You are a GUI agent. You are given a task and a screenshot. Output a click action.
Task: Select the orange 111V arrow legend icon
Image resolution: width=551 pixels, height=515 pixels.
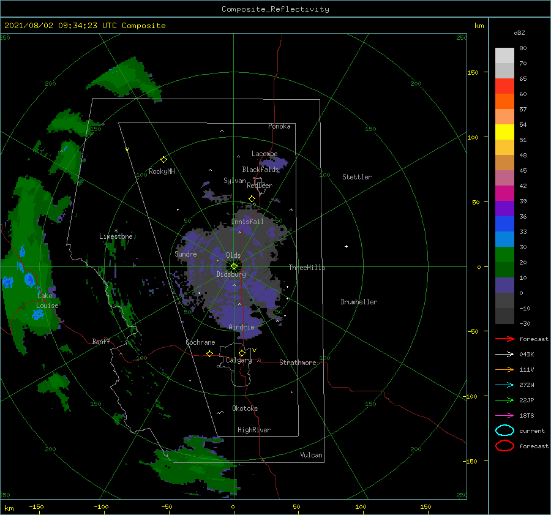pyautogui.click(x=504, y=369)
